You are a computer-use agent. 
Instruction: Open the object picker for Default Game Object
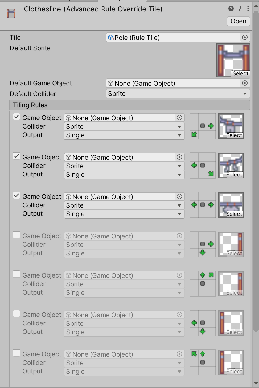pos(245,83)
